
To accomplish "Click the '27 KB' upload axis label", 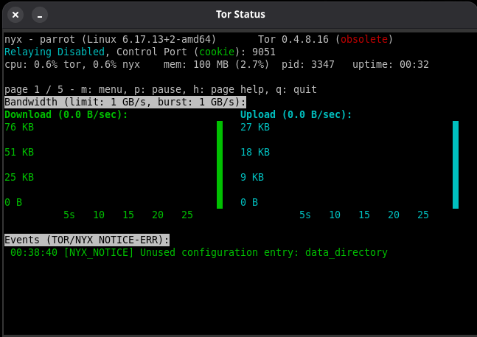I will [x=255, y=127].
